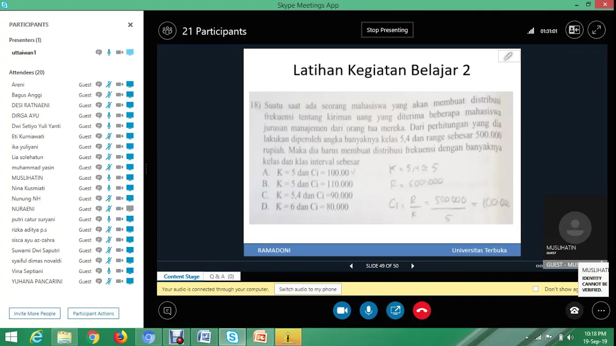This screenshot has height=346, width=616.
Task: Click Switch audio to my phone
Action: click(x=308, y=289)
